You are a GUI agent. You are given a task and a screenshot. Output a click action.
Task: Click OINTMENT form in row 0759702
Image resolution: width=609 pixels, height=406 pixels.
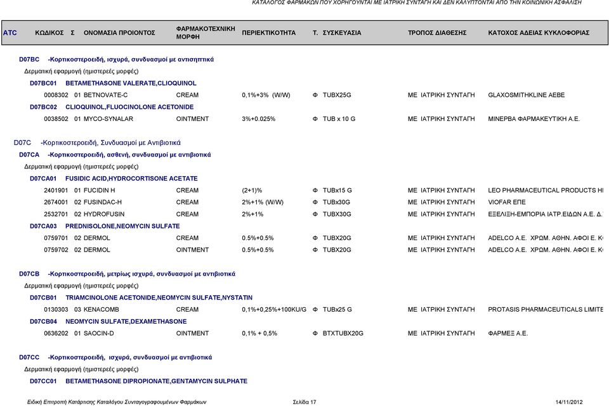192,250
